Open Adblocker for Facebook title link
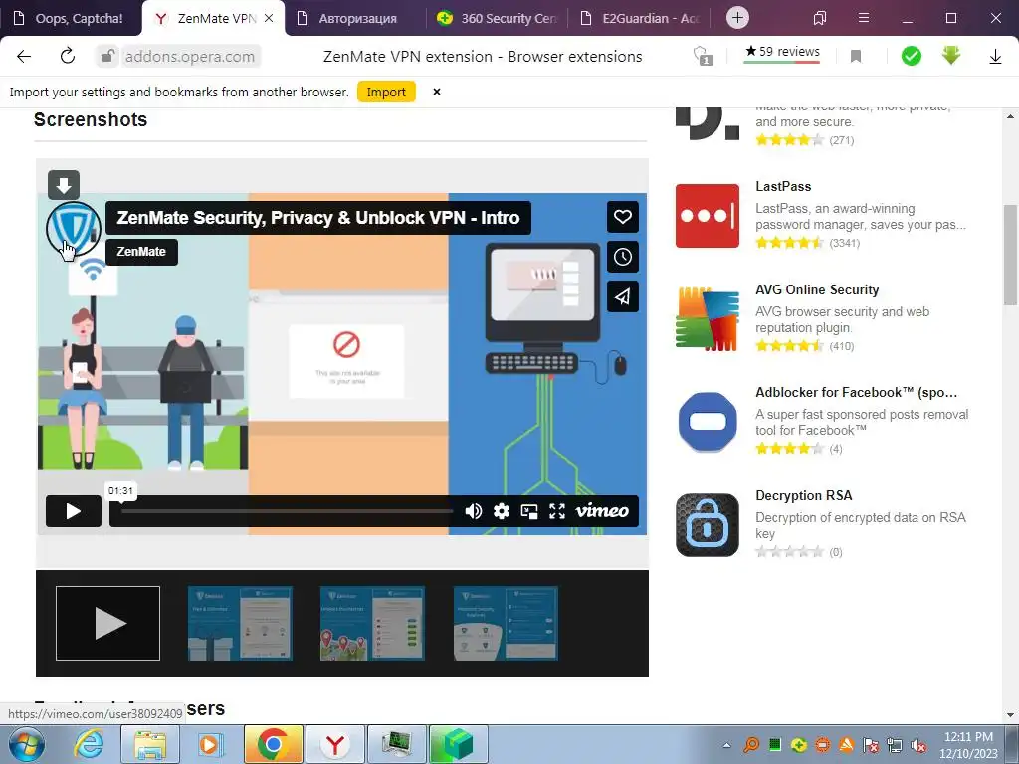The image size is (1019, 764). 856,392
